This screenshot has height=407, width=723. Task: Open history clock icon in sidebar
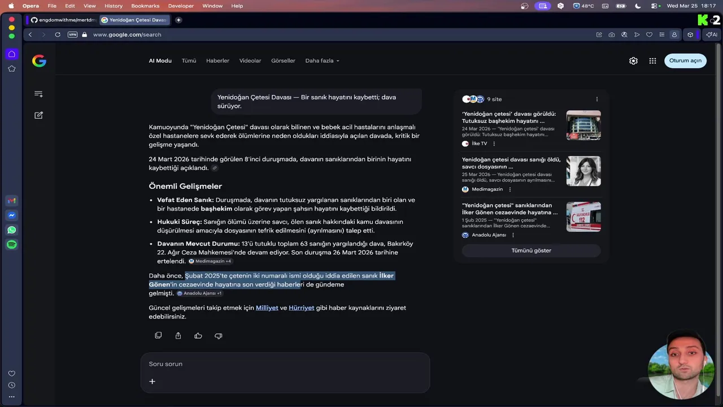11,386
